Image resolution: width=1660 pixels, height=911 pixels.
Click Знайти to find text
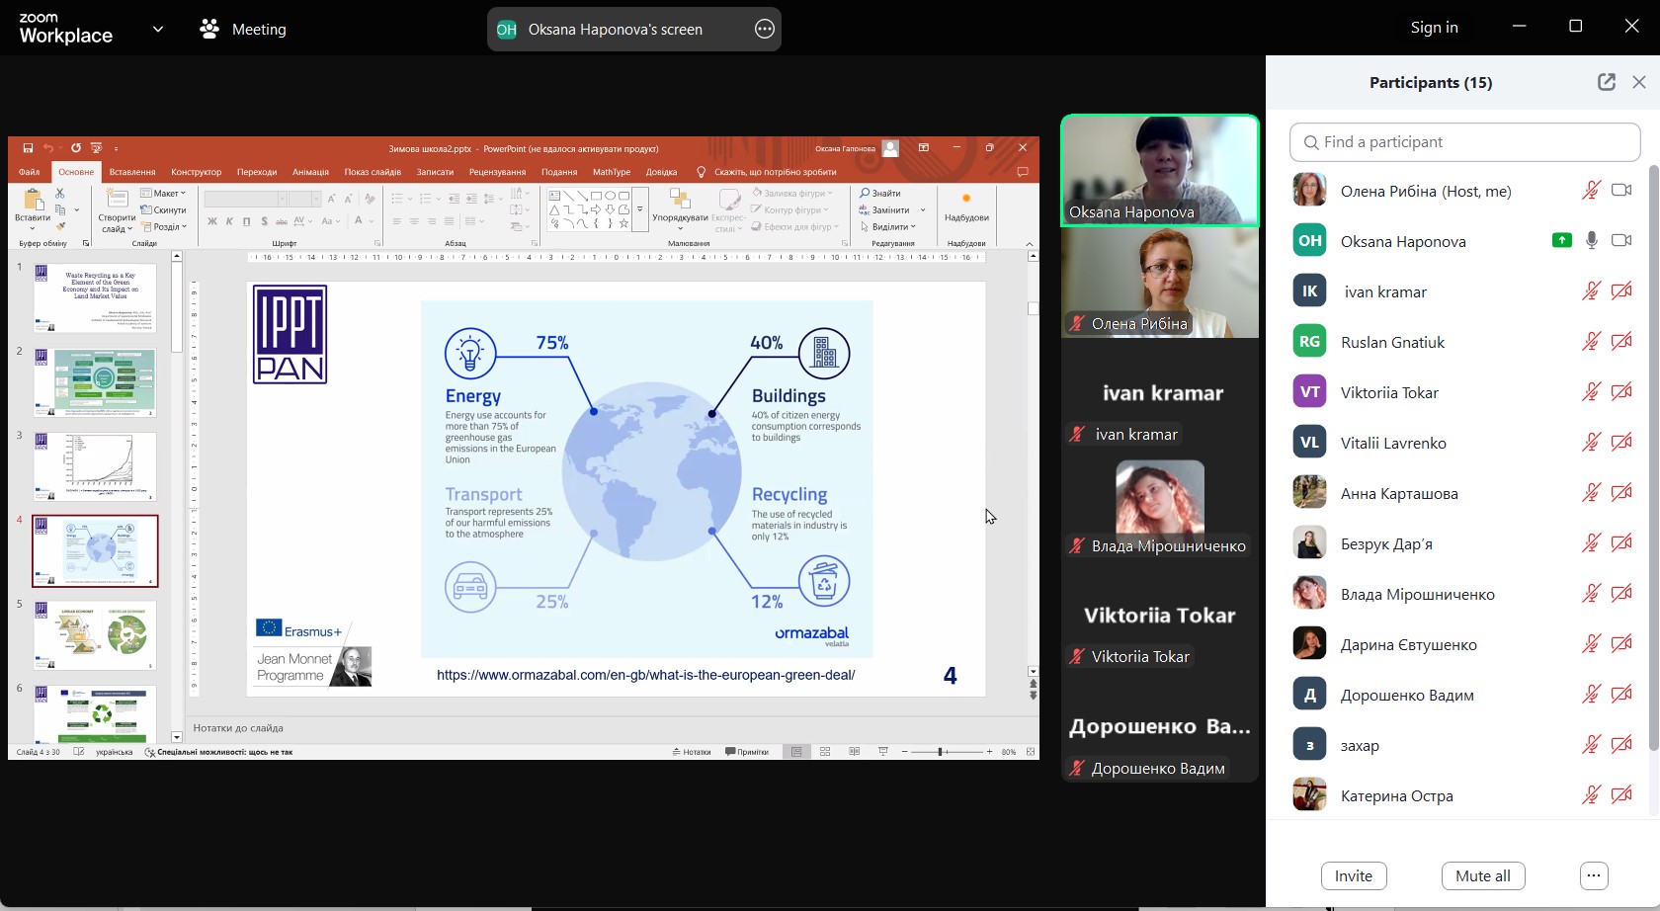pos(879,194)
